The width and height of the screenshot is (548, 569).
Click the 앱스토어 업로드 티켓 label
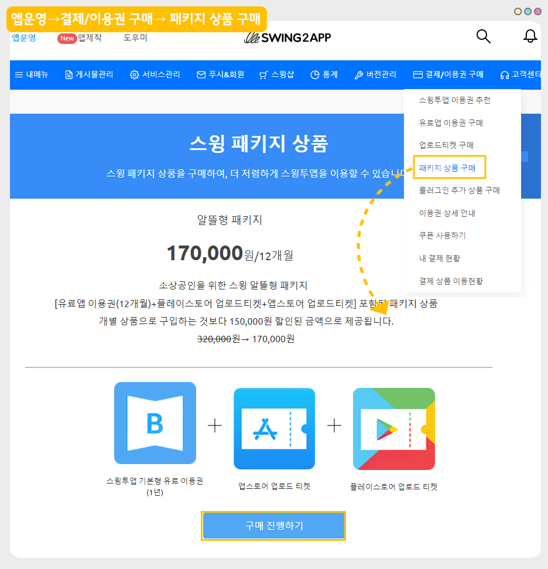[x=274, y=486]
